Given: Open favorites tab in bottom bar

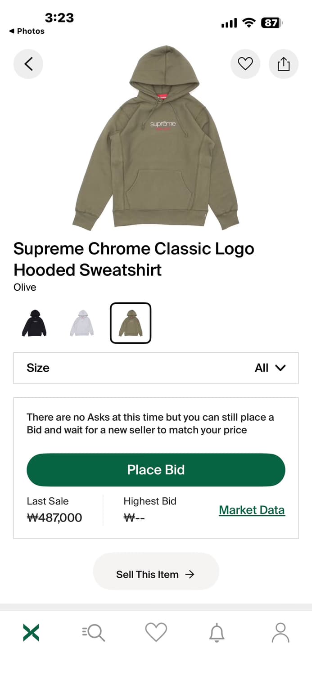Looking at the screenshot, I should [x=156, y=633].
